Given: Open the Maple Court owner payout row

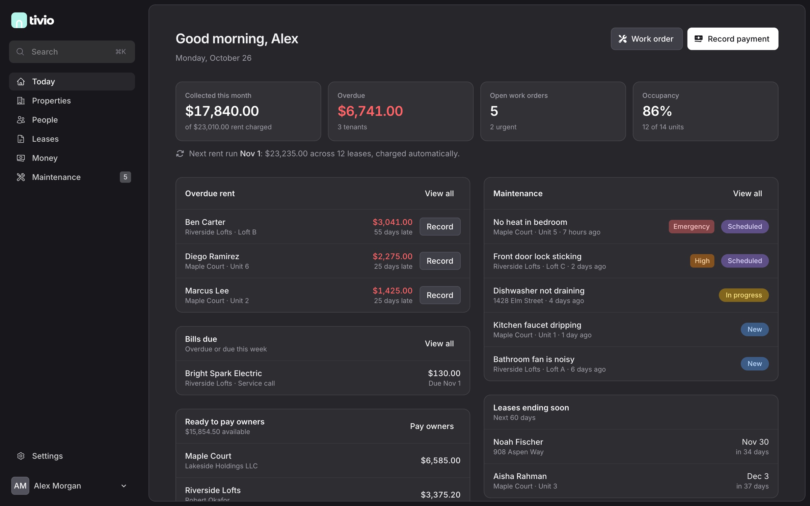Looking at the screenshot, I should pos(323,460).
